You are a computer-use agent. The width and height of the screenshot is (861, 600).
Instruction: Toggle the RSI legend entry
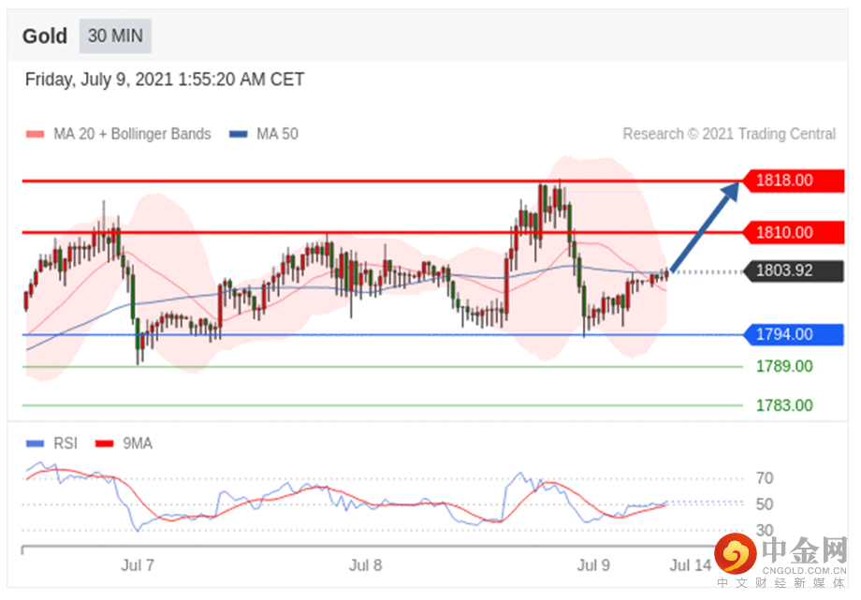(x=51, y=444)
